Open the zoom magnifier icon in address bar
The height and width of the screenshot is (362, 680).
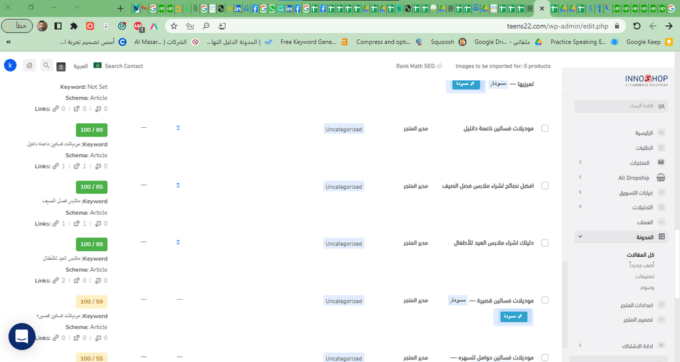click(x=206, y=26)
